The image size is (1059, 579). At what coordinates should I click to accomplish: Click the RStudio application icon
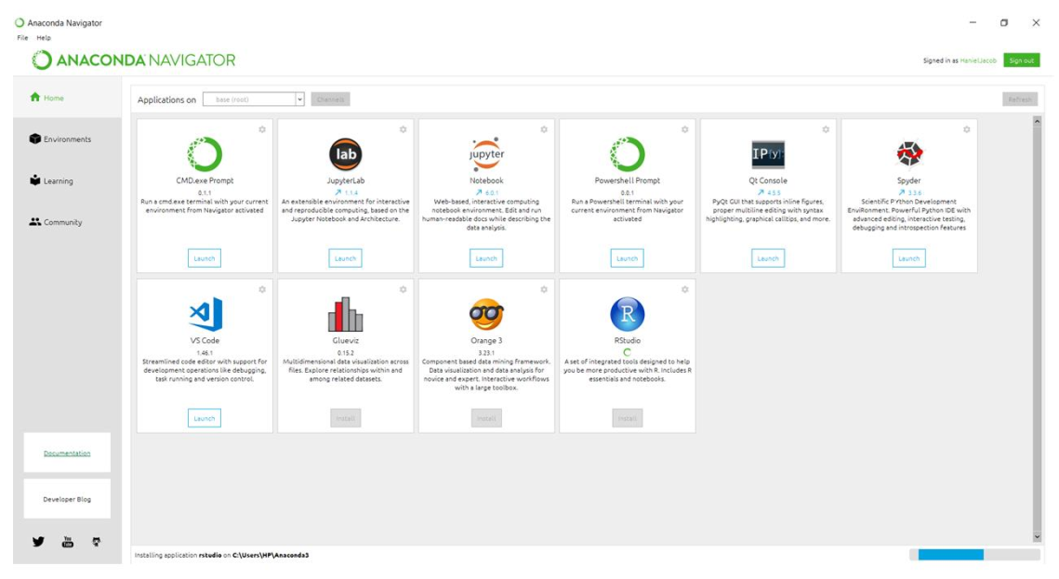628,314
